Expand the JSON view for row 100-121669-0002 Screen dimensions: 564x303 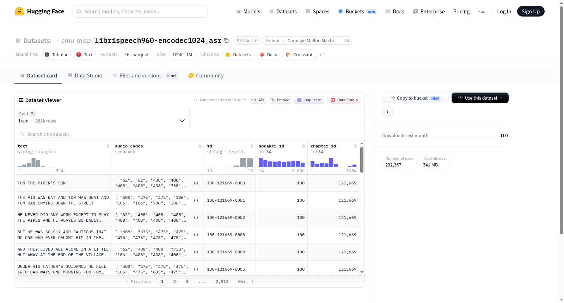(x=196, y=217)
